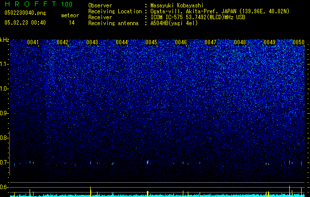Click the Receiving Location label

115,11
